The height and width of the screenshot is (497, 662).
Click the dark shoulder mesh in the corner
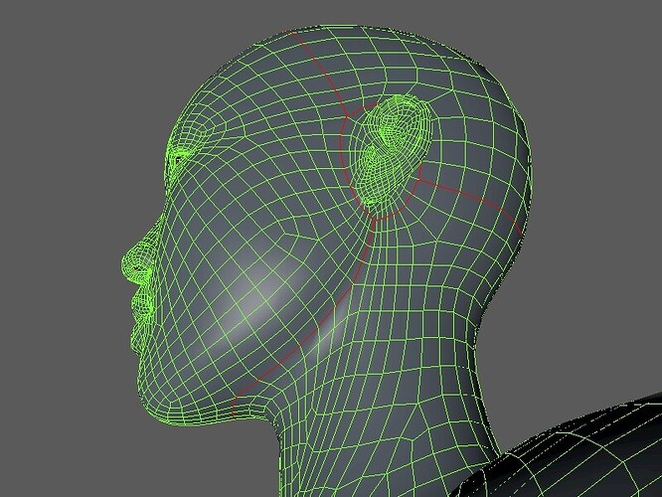click(x=566, y=454)
